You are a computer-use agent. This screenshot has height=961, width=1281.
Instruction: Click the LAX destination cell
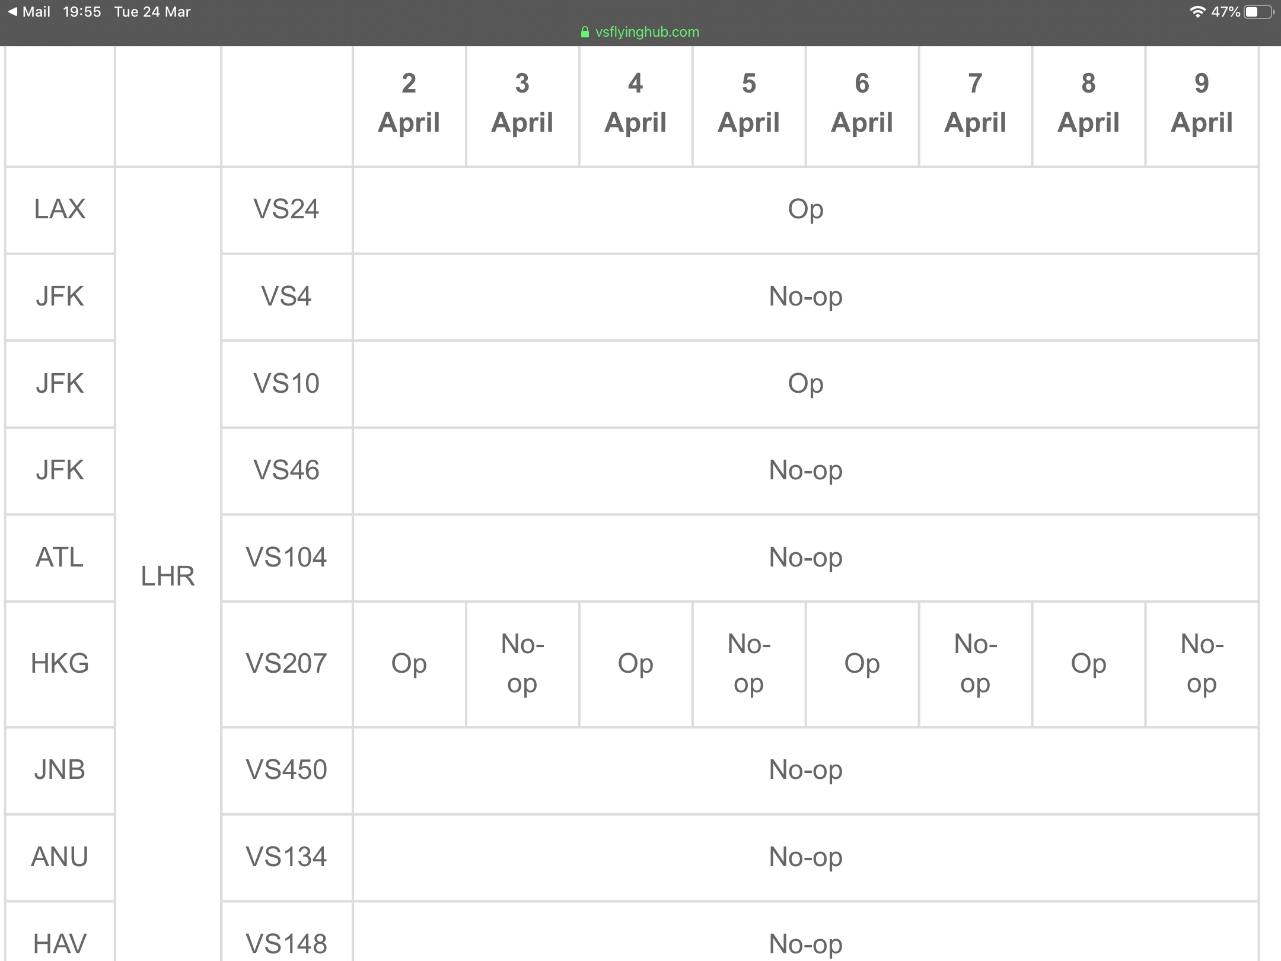tap(60, 210)
